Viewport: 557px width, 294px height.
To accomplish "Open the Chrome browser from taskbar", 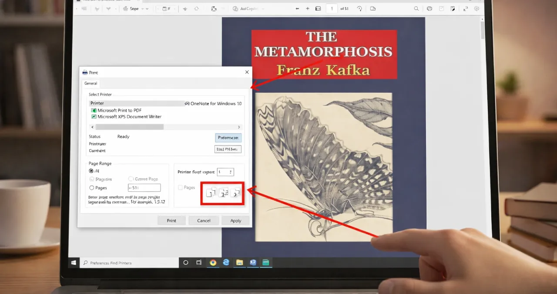I will coord(213,262).
